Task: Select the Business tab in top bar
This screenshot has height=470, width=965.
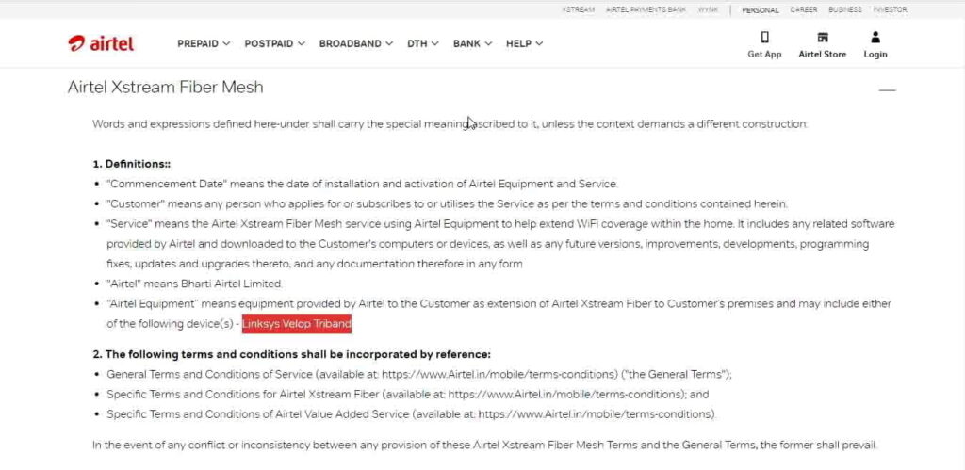Action: [x=845, y=9]
